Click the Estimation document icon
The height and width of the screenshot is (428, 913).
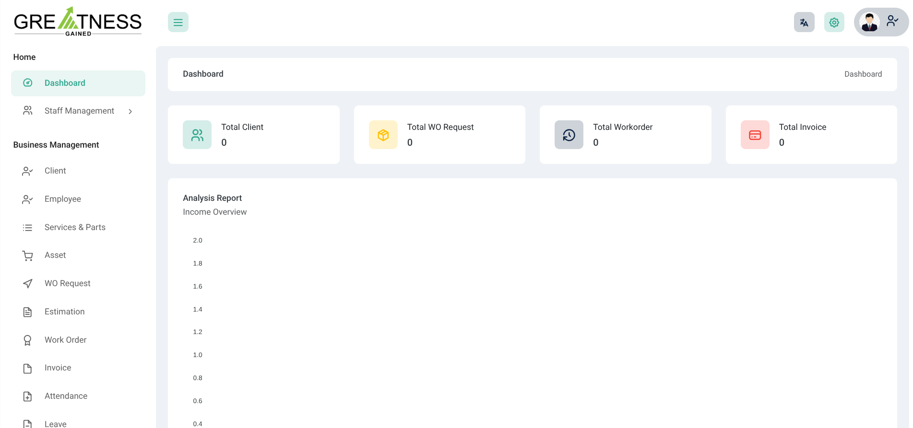click(27, 312)
